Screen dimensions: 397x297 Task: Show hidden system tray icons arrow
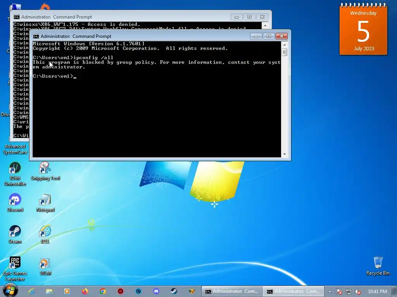click(330, 292)
